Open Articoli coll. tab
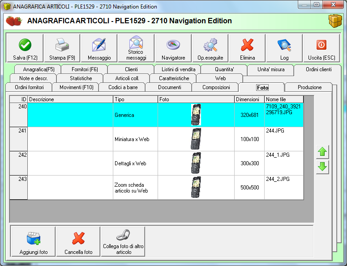The width and height of the screenshot is (347, 266). click(x=127, y=78)
